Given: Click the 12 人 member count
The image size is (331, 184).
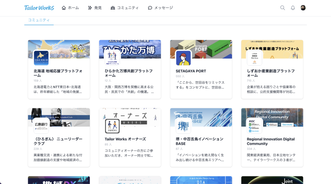Looking at the screenshot, I should [x=108, y=81].
